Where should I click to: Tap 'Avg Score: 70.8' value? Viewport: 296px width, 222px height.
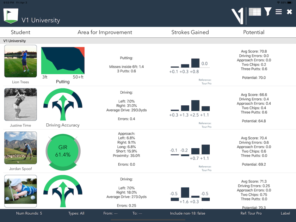click(254, 51)
